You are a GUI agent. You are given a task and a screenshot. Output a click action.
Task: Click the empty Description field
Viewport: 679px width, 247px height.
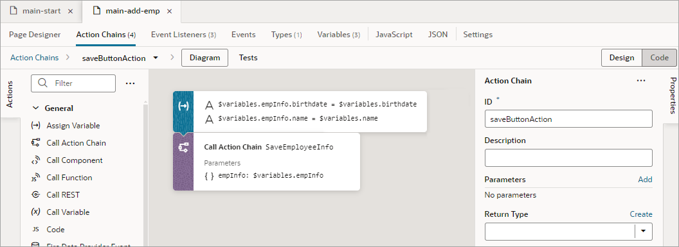568,158
